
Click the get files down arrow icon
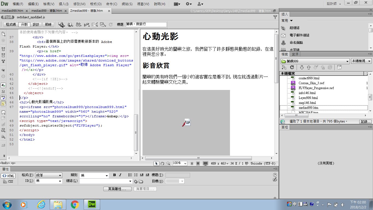[302, 67]
